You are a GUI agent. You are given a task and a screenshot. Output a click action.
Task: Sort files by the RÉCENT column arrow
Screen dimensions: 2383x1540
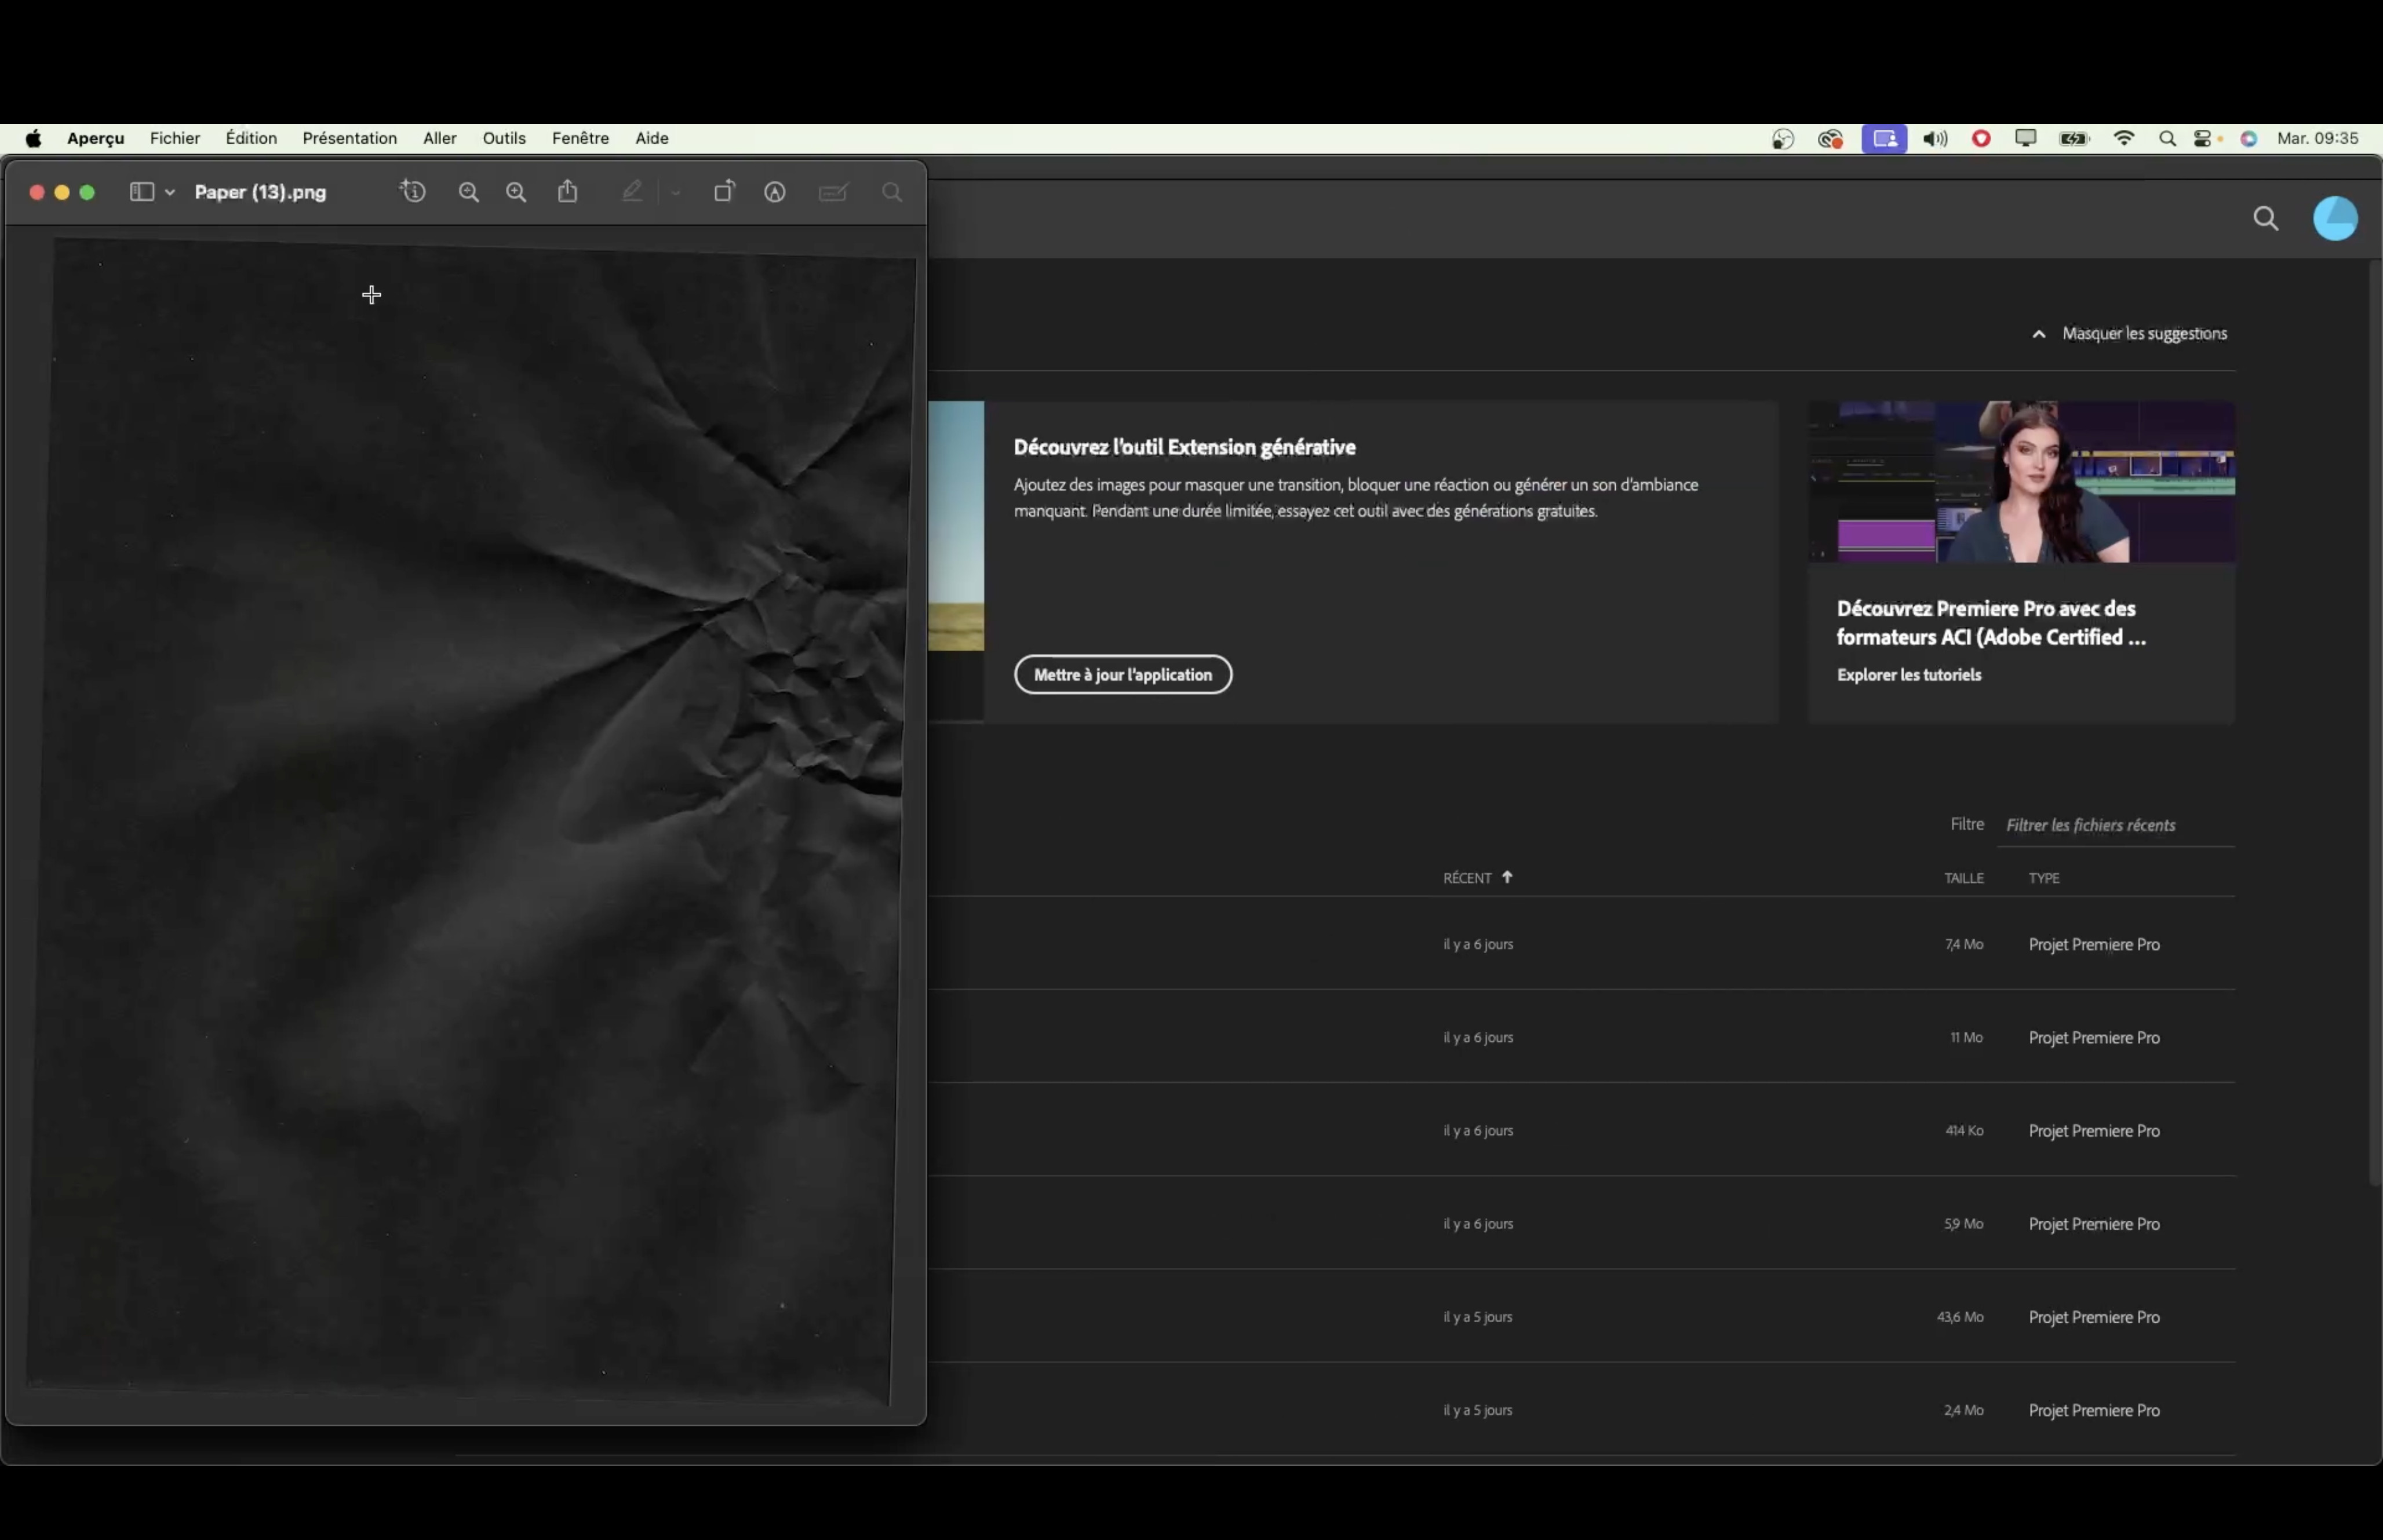(1507, 877)
